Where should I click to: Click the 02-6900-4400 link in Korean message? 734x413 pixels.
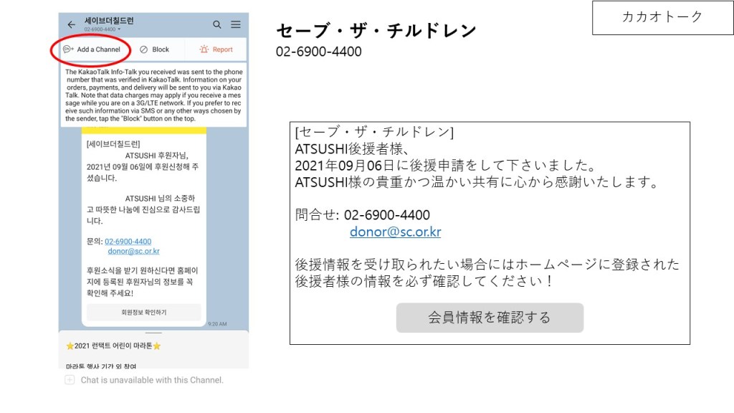pos(128,242)
